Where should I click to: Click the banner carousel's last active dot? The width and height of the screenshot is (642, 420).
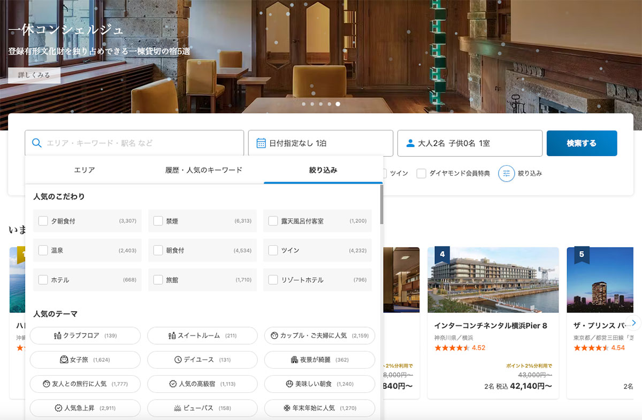click(x=338, y=104)
